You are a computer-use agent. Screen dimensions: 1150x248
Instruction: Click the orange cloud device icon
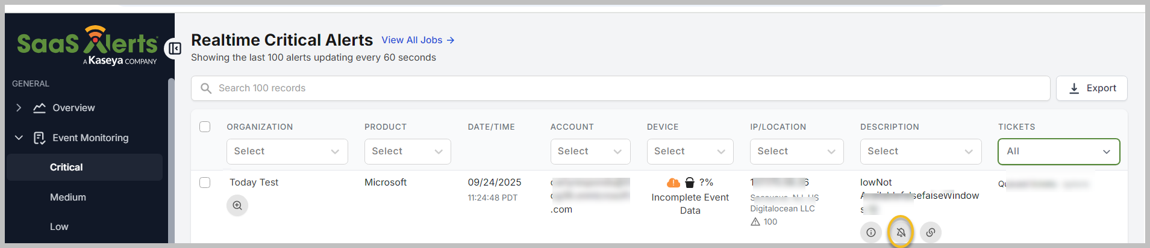click(x=673, y=183)
